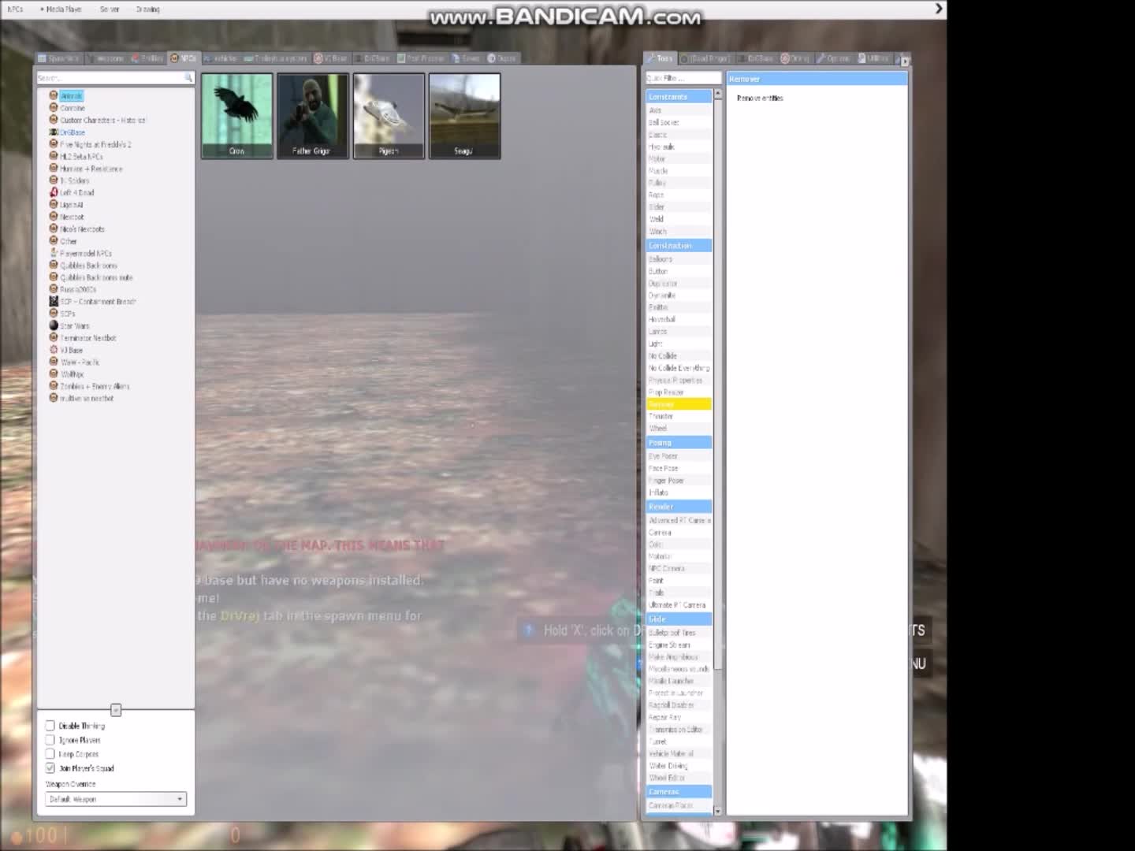Open the Humans + Resistance category icon
The width and height of the screenshot is (1135, 851).
click(54, 168)
